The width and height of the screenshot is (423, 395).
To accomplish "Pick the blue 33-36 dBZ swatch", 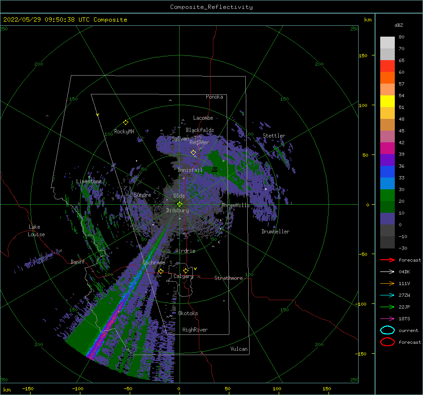I will coord(387,171).
